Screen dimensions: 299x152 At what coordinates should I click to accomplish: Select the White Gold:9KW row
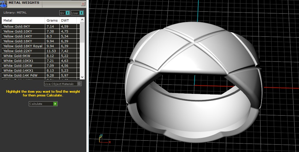[x=41, y=56]
